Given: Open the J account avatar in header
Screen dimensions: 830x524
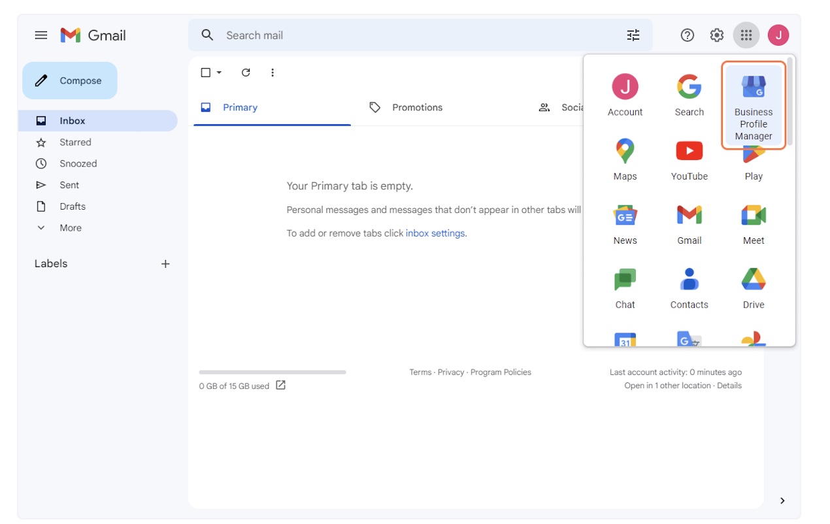Looking at the screenshot, I should coord(778,35).
